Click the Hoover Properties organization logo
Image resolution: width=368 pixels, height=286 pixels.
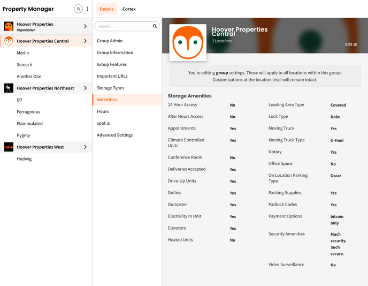tap(9, 26)
